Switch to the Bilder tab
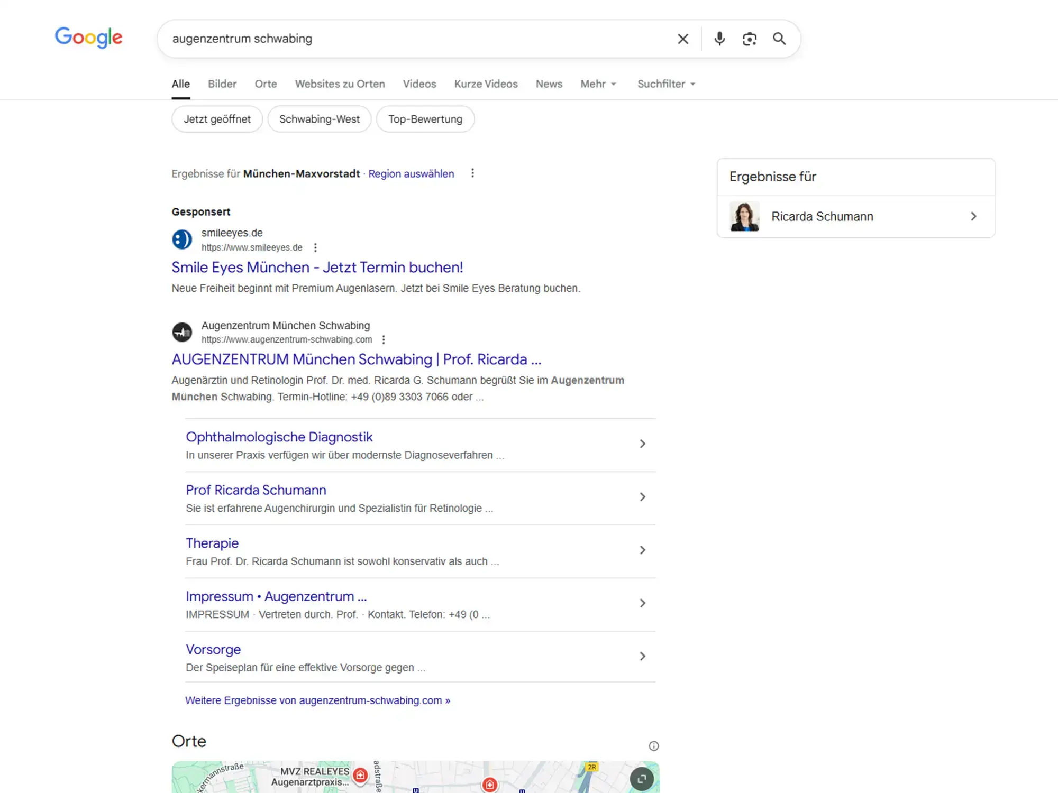 point(222,84)
